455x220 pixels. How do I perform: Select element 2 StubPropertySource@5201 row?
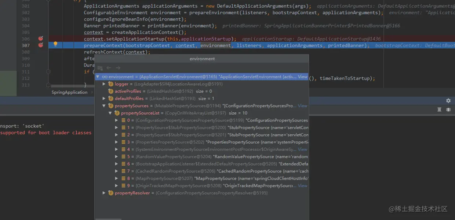[x=202, y=135]
